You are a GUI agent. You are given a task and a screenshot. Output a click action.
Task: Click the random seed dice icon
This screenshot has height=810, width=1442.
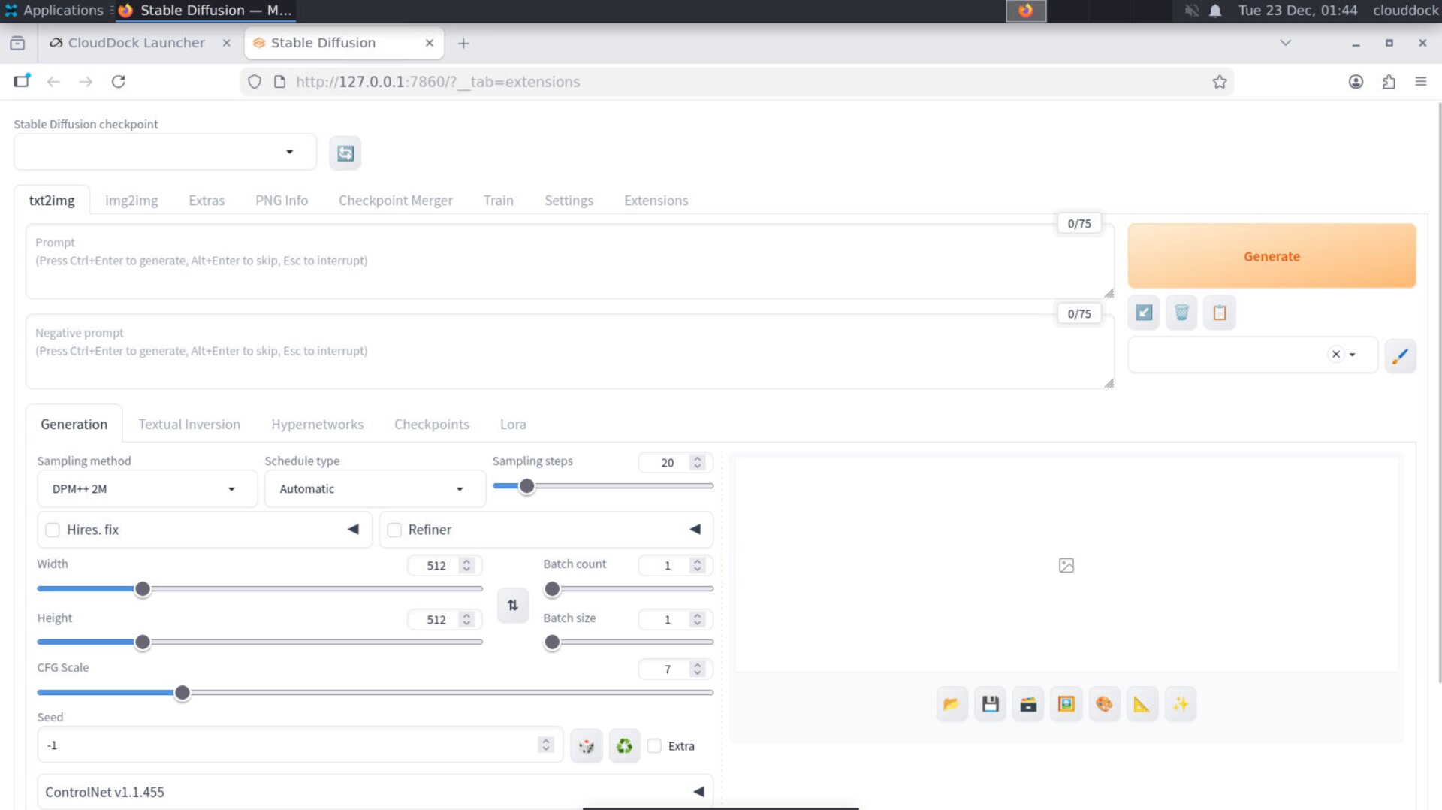[x=586, y=745]
